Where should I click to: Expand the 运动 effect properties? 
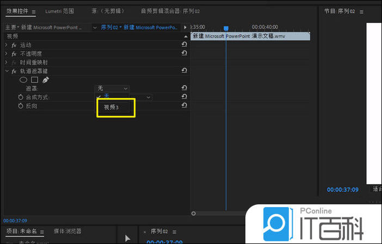click(x=6, y=45)
